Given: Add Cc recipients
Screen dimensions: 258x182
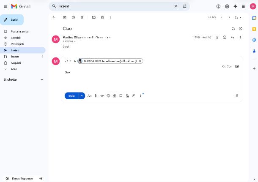Looking at the screenshot, I should click(224, 66).
